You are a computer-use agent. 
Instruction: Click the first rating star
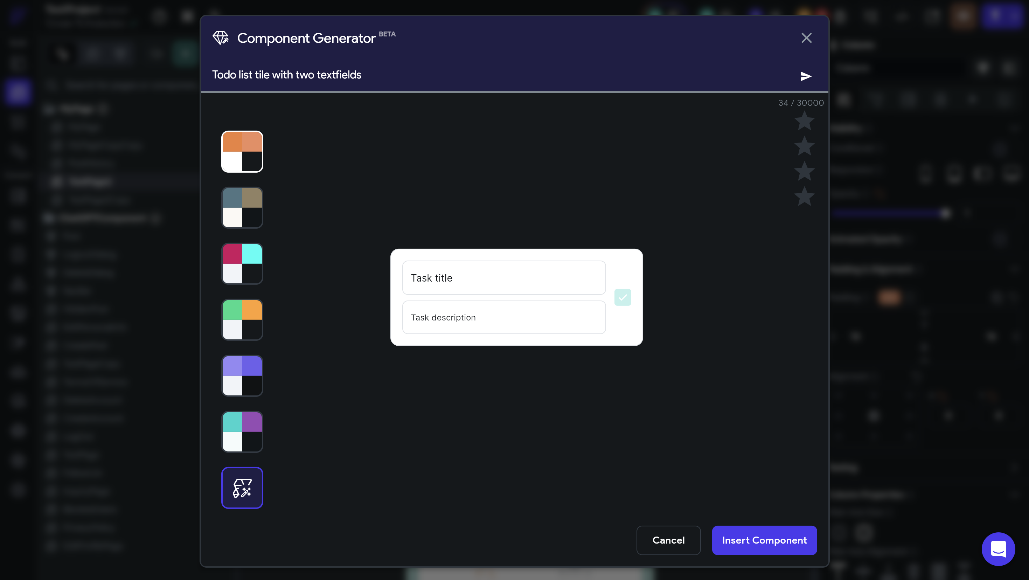tap(804, 121)
